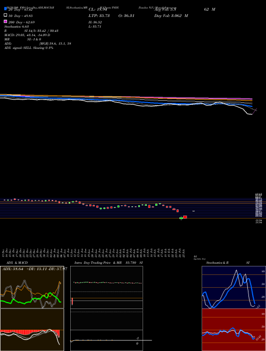Click the 'Day Vol: 3.062 M' value

(171, 15)
